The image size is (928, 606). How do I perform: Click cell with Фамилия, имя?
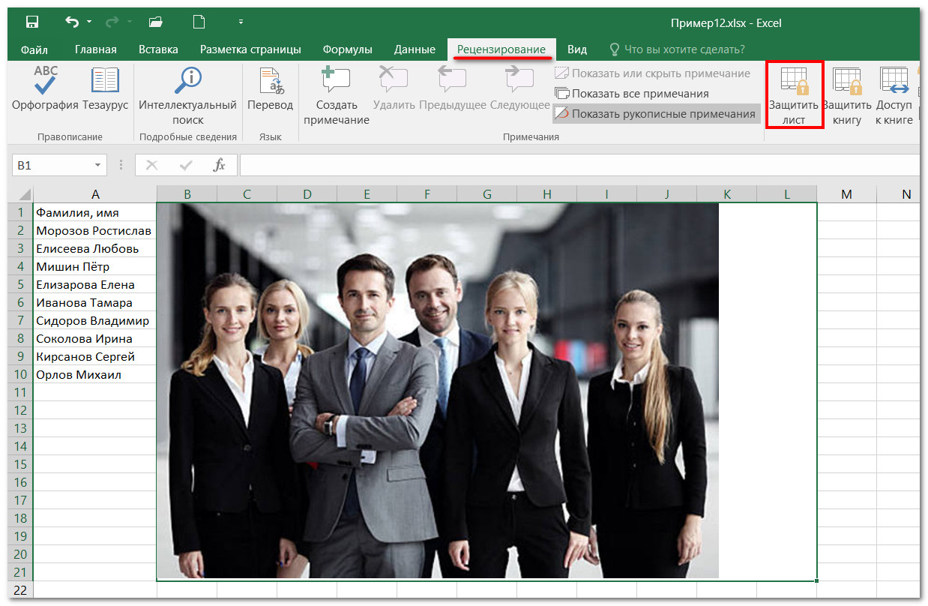click(x=95, y=212)
